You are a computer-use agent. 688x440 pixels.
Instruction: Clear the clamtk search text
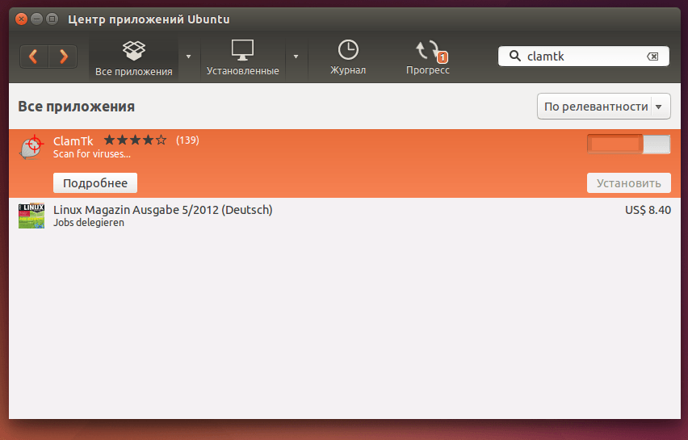tap(652, 57)
